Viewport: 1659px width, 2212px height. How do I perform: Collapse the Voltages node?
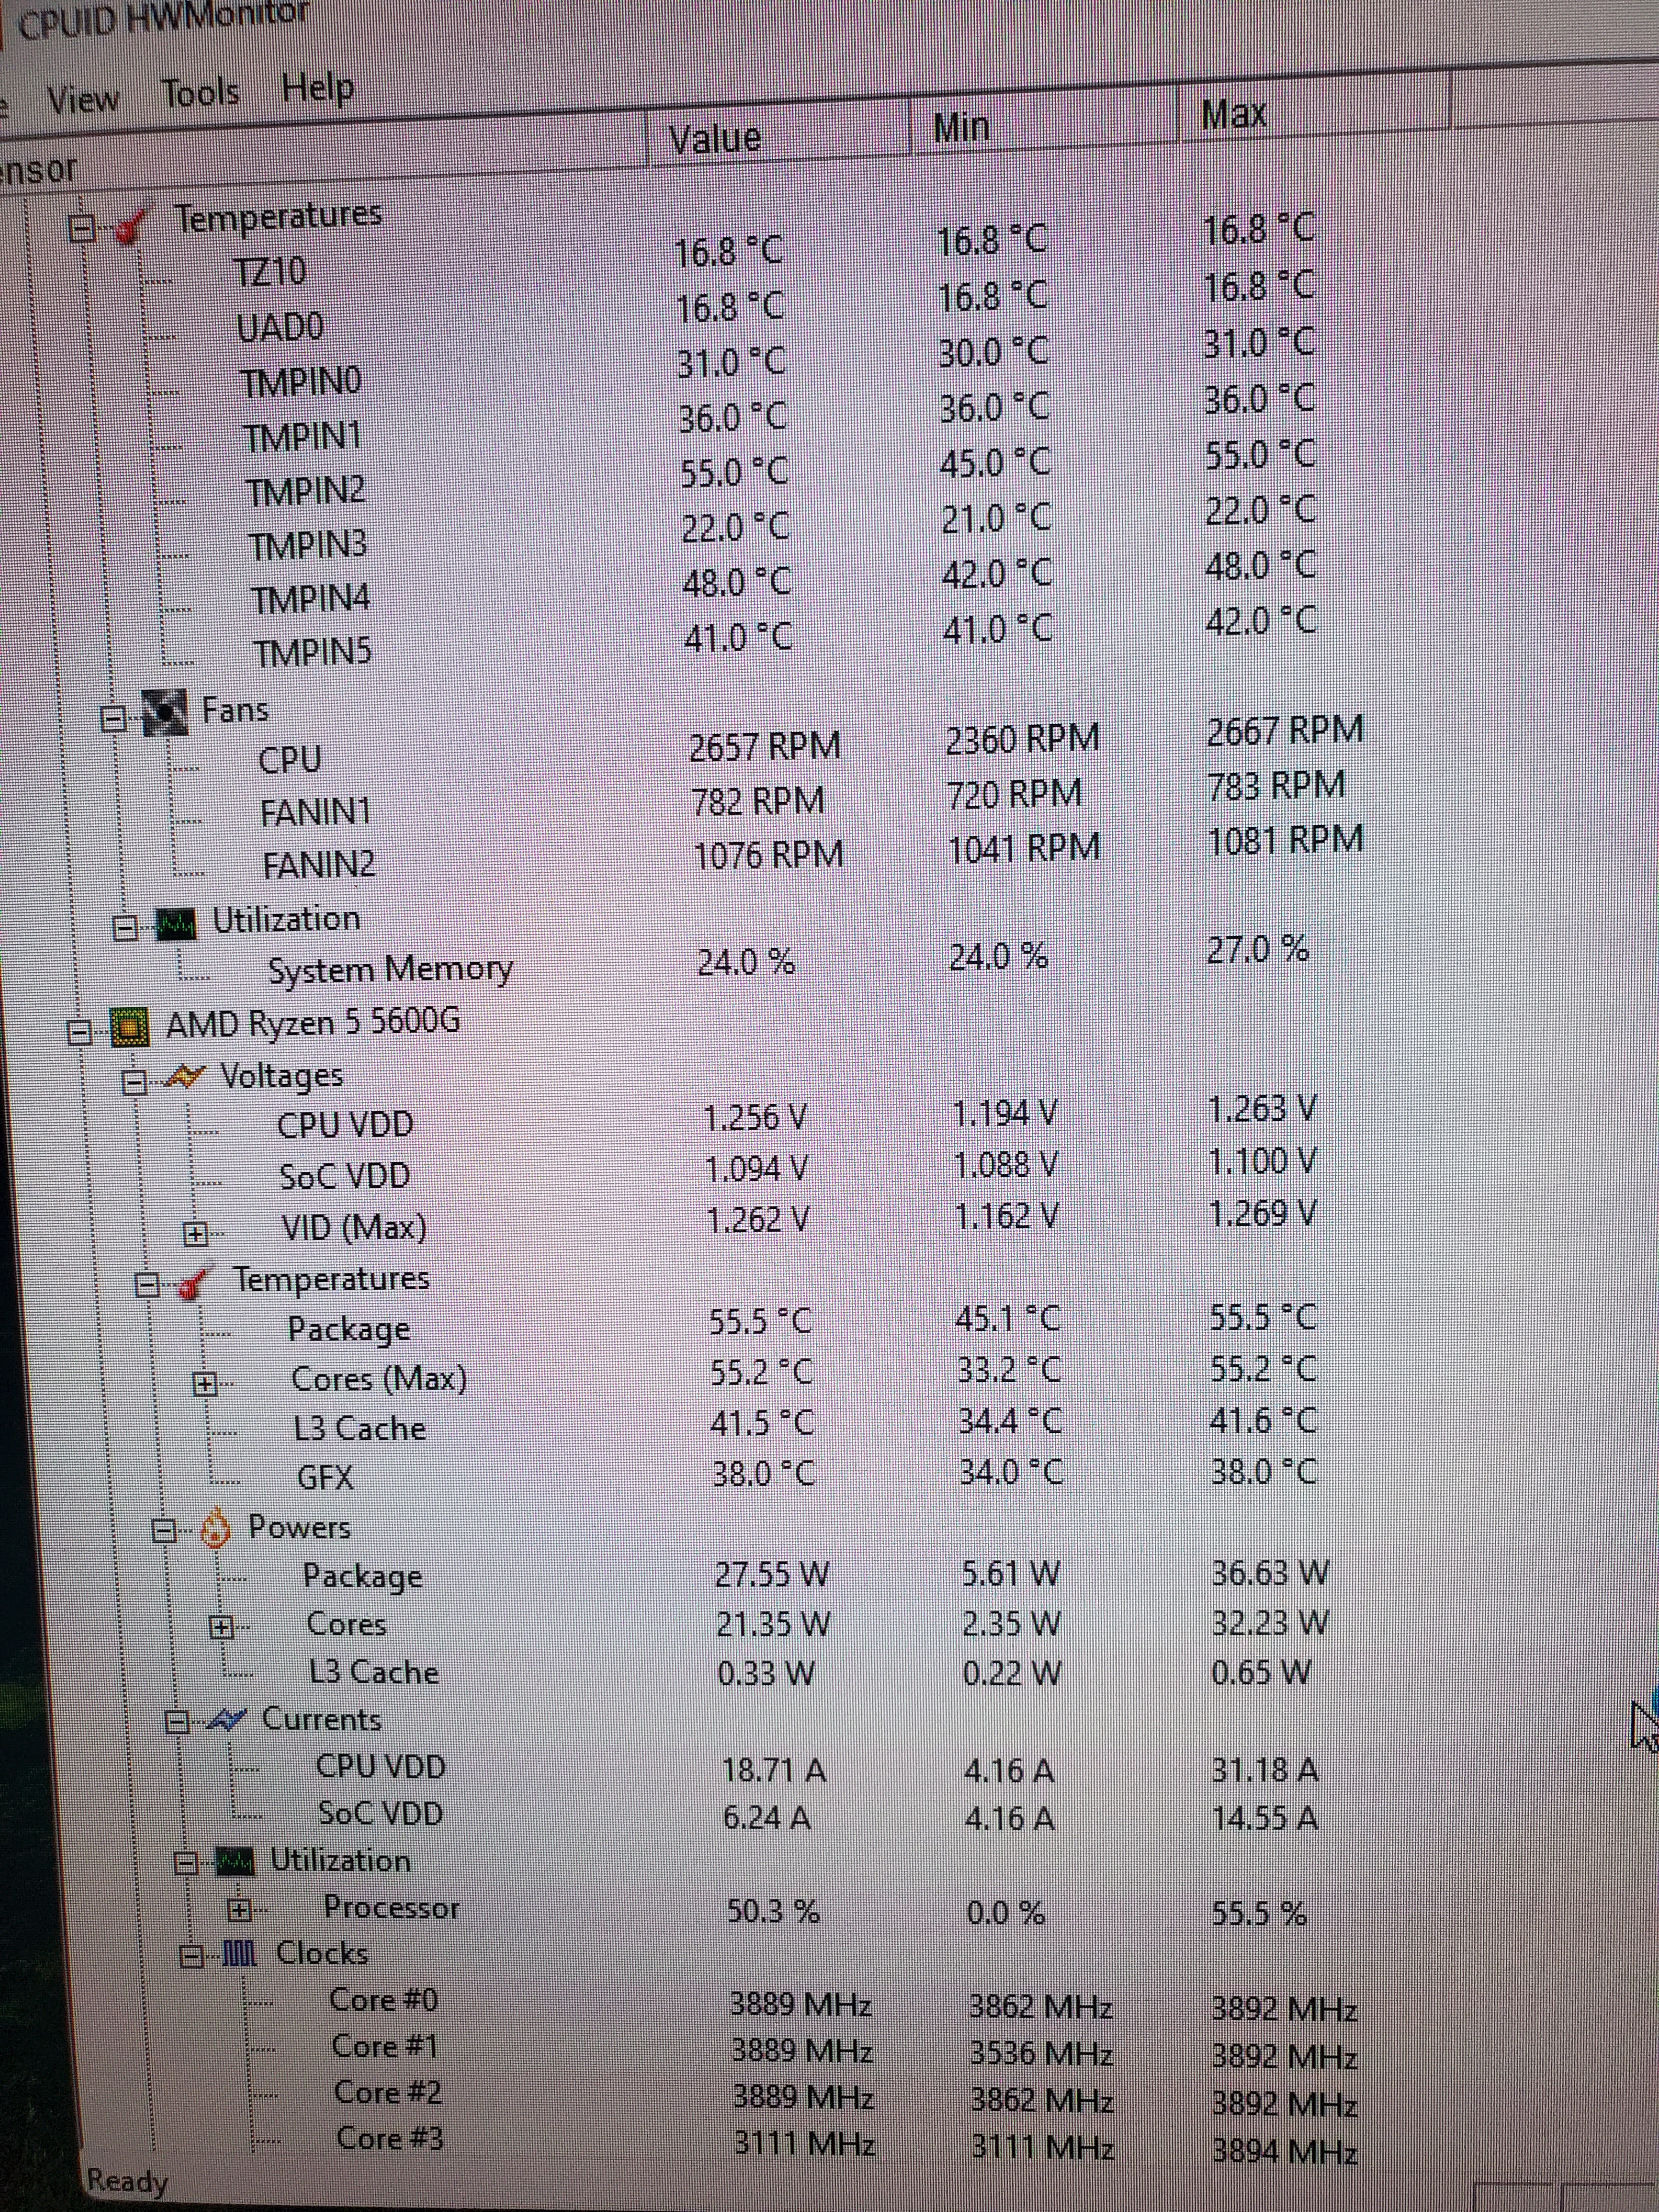134,1082
